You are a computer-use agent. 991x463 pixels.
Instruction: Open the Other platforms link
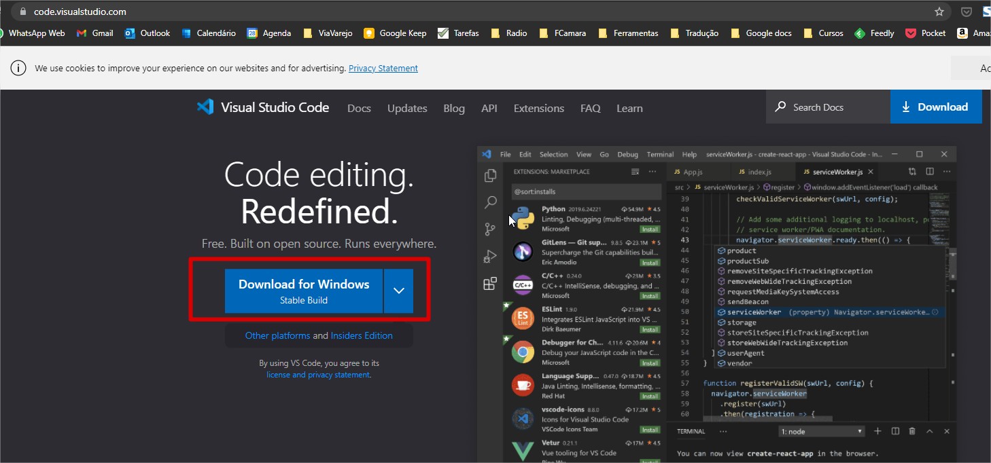click(x=277, y=335)
